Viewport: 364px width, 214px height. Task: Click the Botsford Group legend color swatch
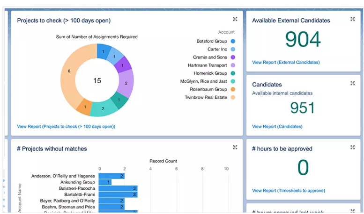pos(233,41)
